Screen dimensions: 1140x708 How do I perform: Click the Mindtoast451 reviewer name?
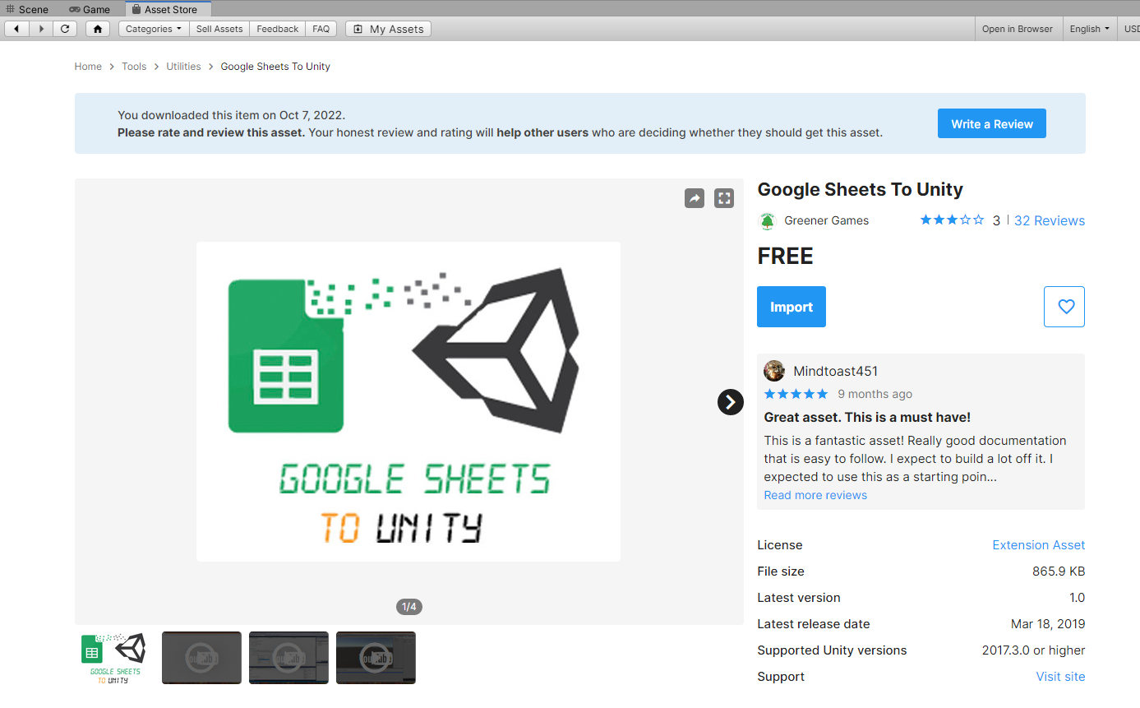click(x=836, y=371)
